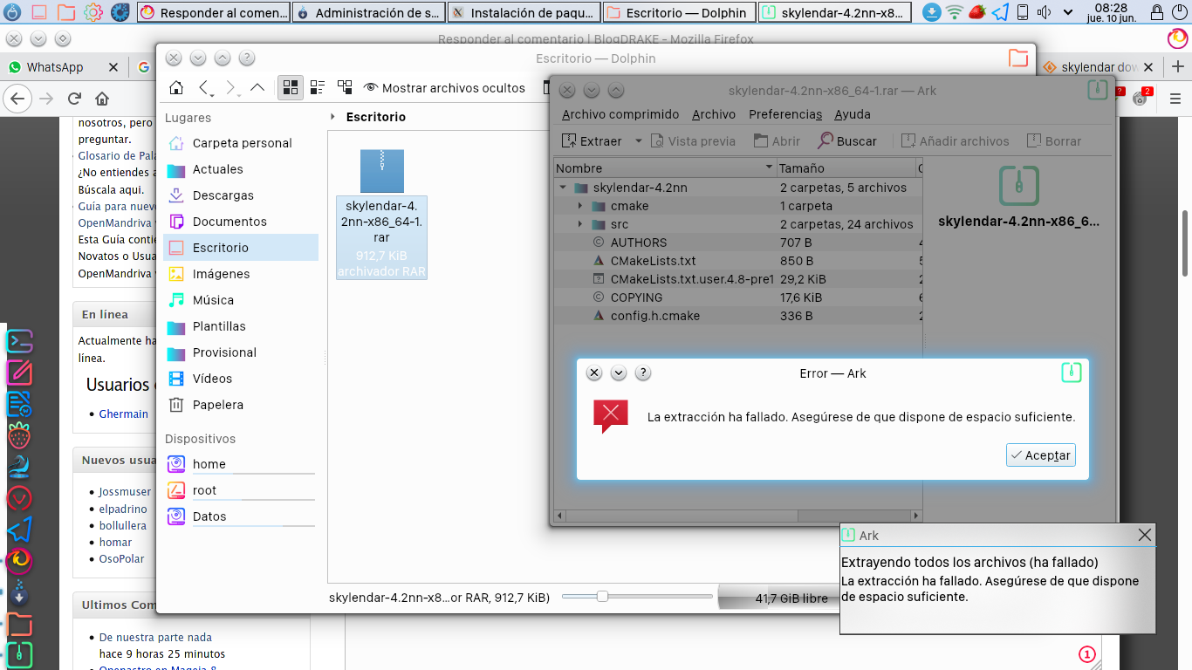
Task: Collapse the skylendar-4.2nn folder in Ark
Action: click(x=563, y=188)
